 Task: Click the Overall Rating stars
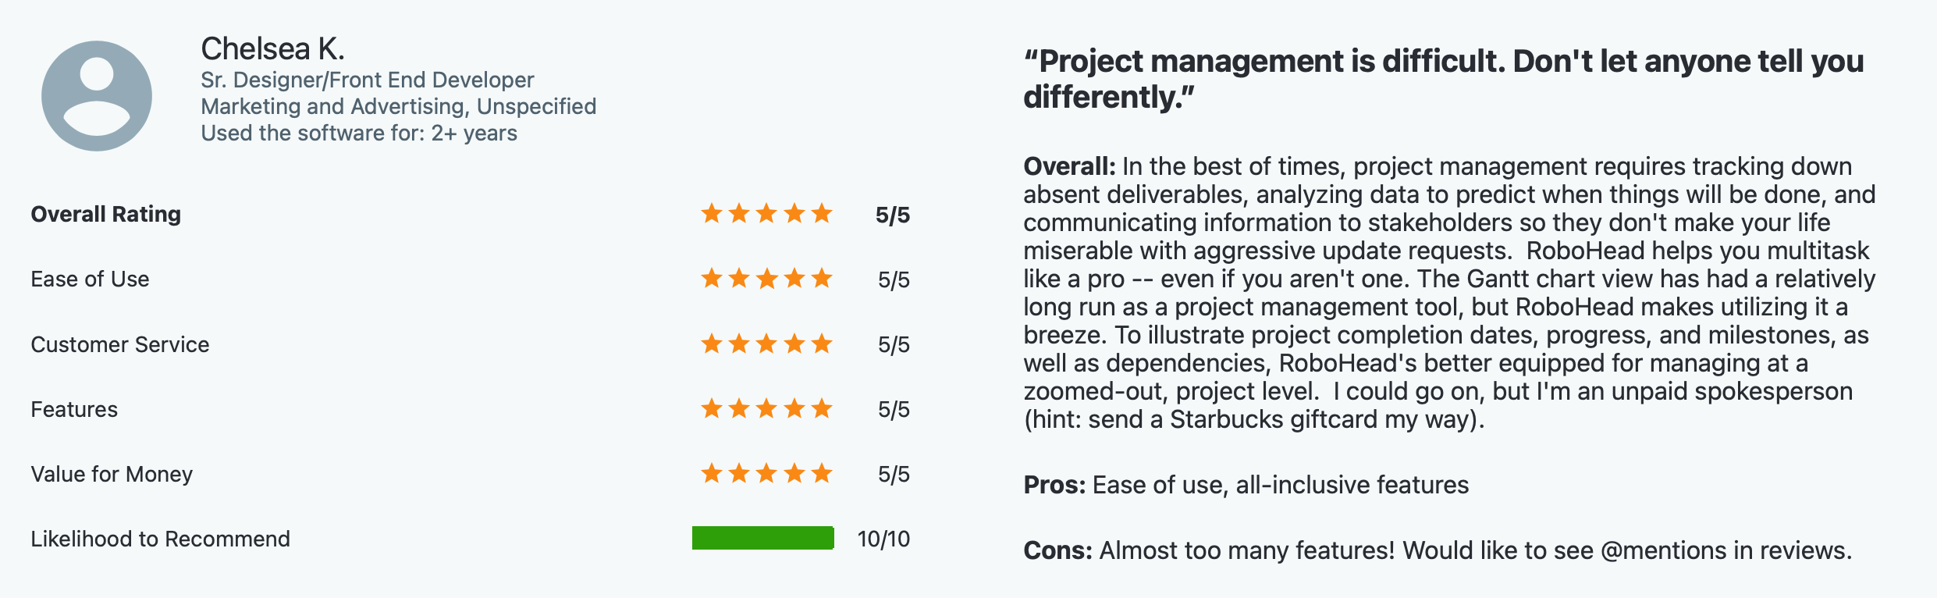click(766, 213)
